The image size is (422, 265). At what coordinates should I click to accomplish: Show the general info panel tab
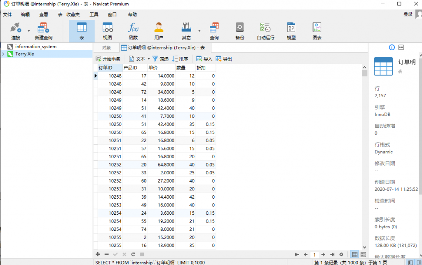pos(392,47)
